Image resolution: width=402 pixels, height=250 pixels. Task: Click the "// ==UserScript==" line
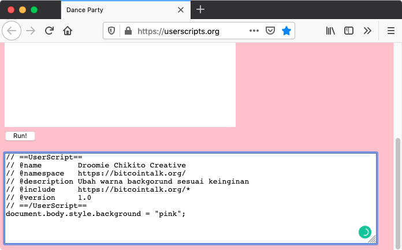click(x=44, y=157)
